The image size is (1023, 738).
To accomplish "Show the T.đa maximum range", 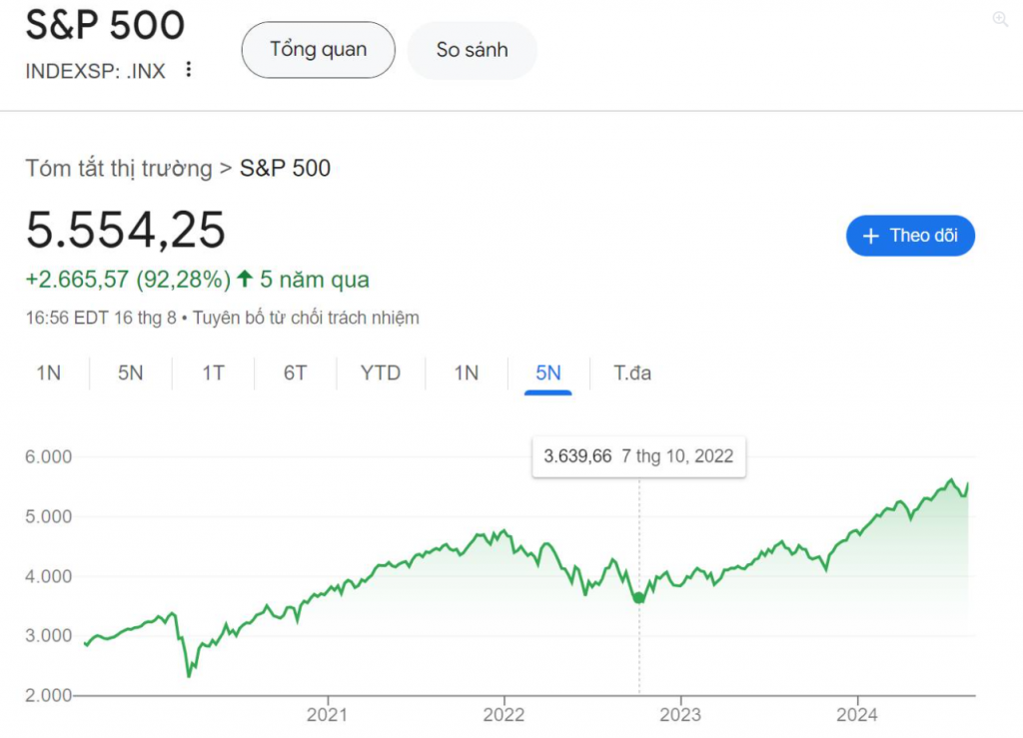I will (632, 373).
